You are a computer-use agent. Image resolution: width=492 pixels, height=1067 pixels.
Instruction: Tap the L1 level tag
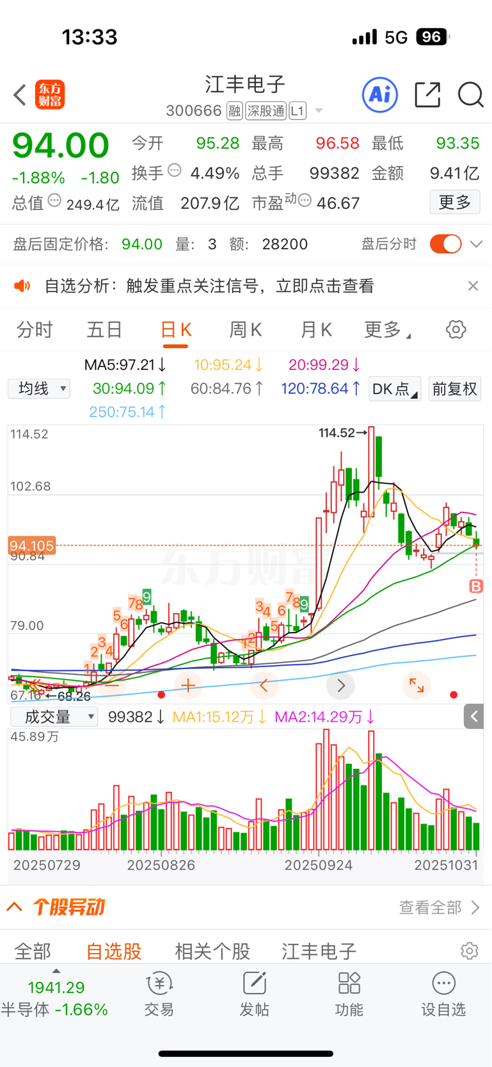(x=298, y=111)
